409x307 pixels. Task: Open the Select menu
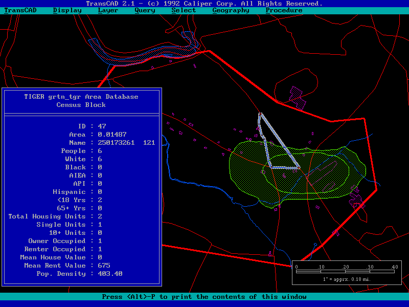point(184,10)
